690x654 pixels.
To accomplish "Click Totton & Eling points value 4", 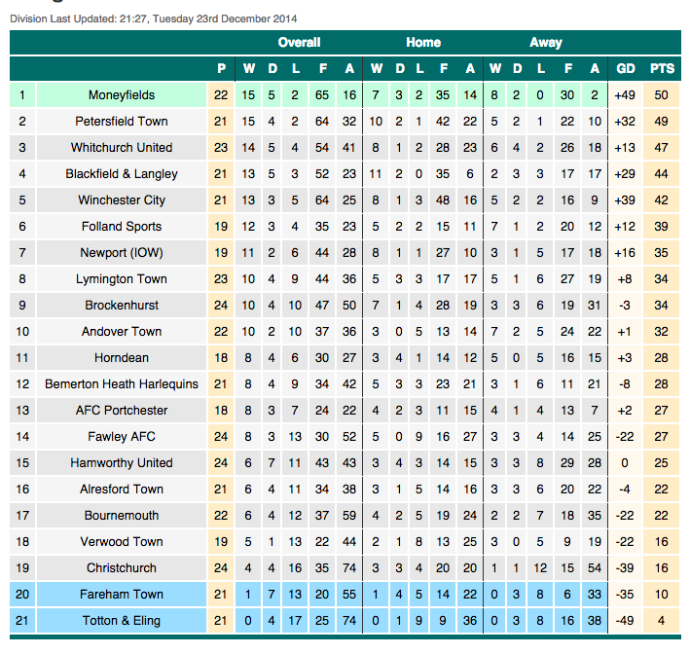I will click(x=661, y=621).
